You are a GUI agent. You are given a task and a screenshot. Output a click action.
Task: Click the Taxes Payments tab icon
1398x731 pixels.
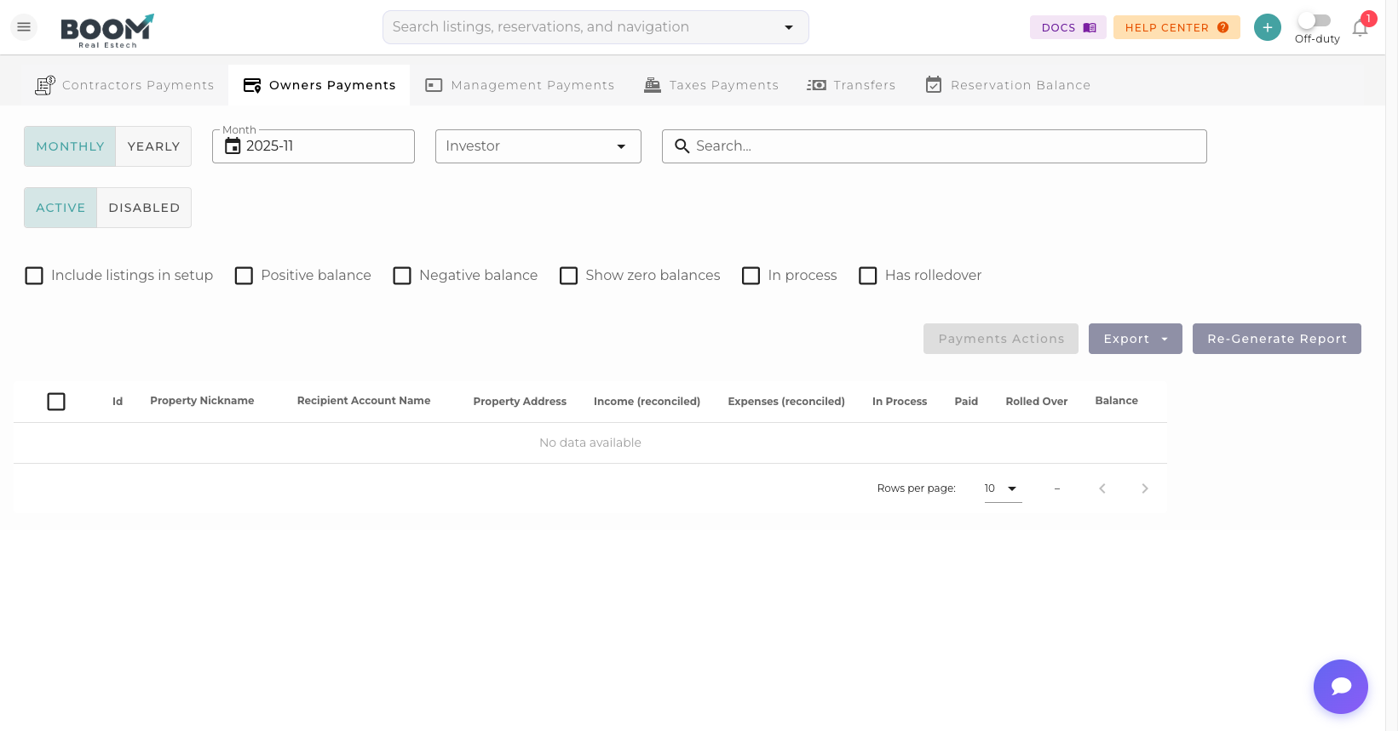pyautogui.click(x=653, y=85)
